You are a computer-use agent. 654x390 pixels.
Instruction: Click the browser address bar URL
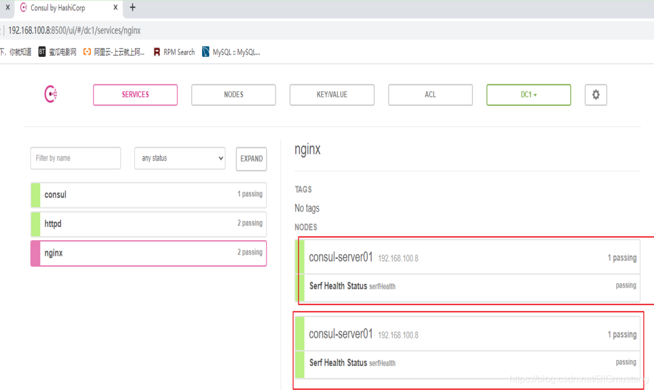(74, 31)
